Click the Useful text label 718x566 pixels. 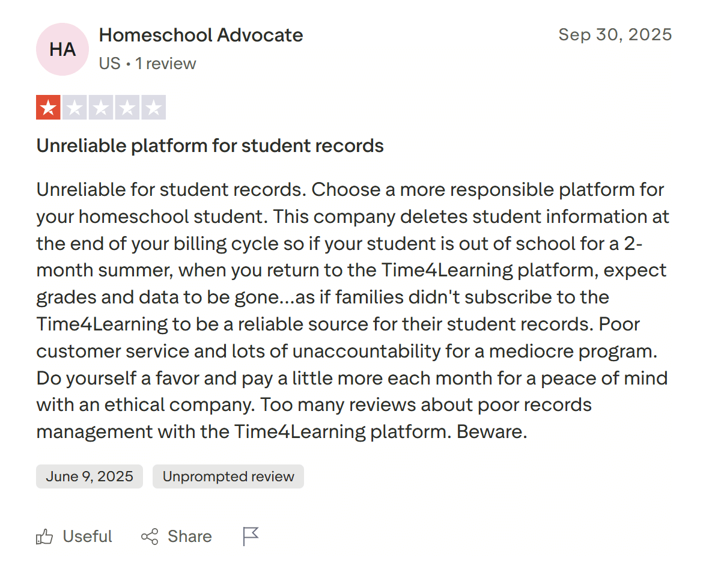pos(87,536)
